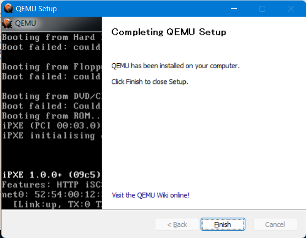Image resolution: width=306 pixels, height=238 pixels.
Task: Click the QEMU label in the sidebar image
Action: (25, 23)
